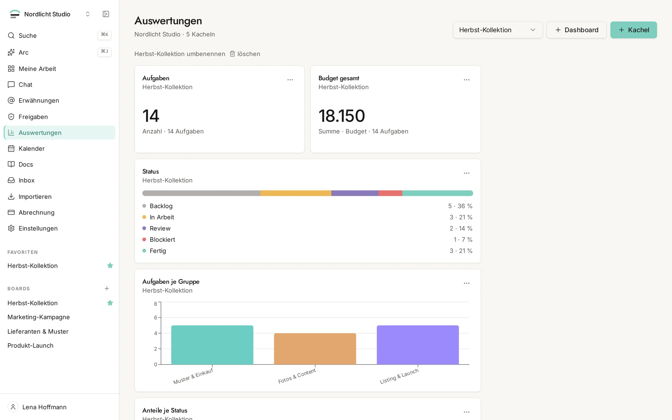Open Arc assistant from the sidebar

[59, 52]
